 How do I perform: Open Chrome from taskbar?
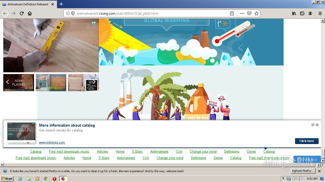pos(46,179)
